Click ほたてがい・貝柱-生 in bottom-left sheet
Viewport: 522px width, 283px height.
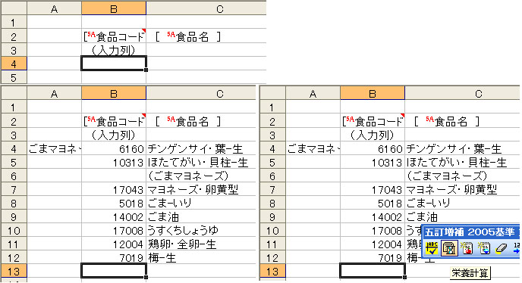(x=198, y=162)
